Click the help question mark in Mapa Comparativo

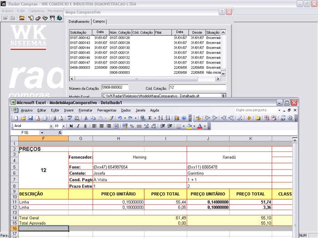pos(221,12)
